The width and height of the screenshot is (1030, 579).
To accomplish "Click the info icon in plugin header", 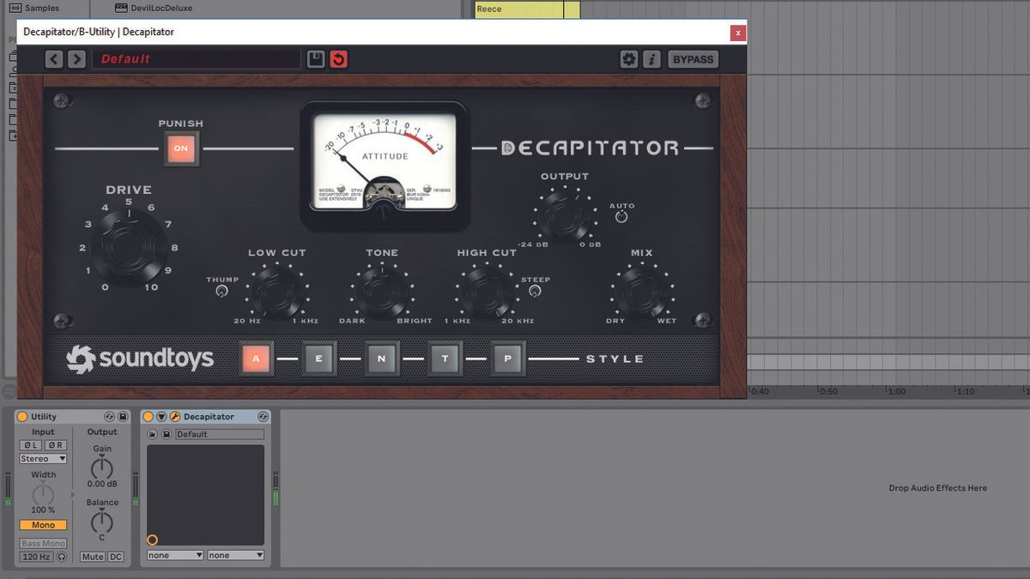I will point(652,58).
